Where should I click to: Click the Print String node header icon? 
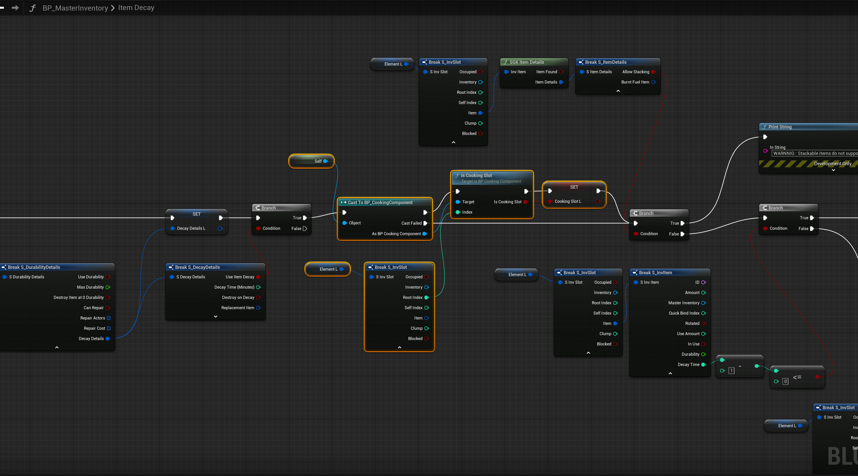click(765, 127)
